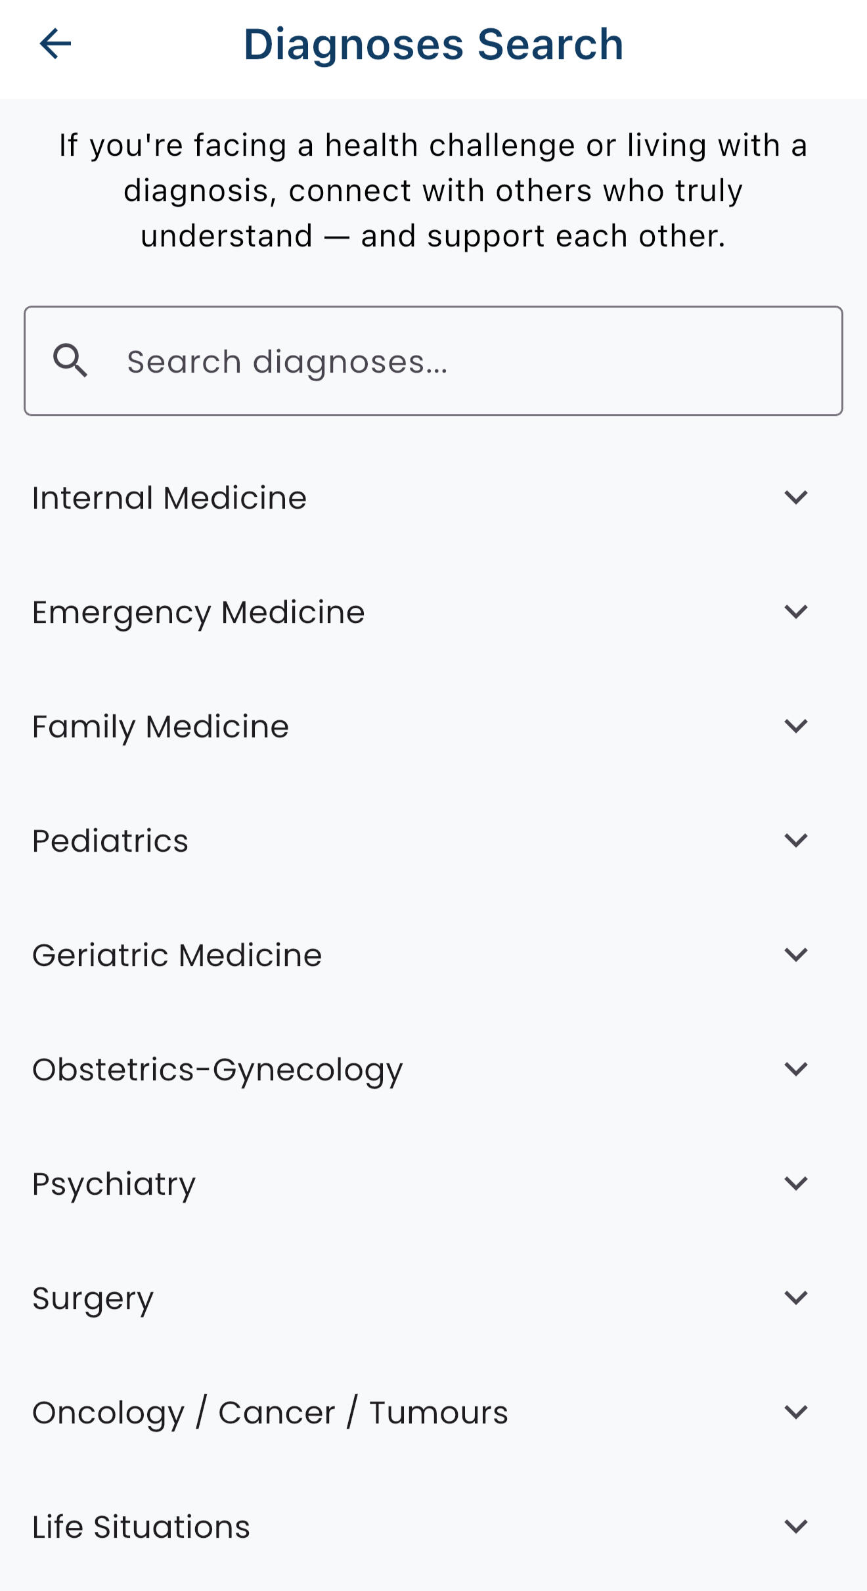This screenshot has width=867, height=1591.
Task: Expand Surgery chevron arrow
Action: [795, 1298]
